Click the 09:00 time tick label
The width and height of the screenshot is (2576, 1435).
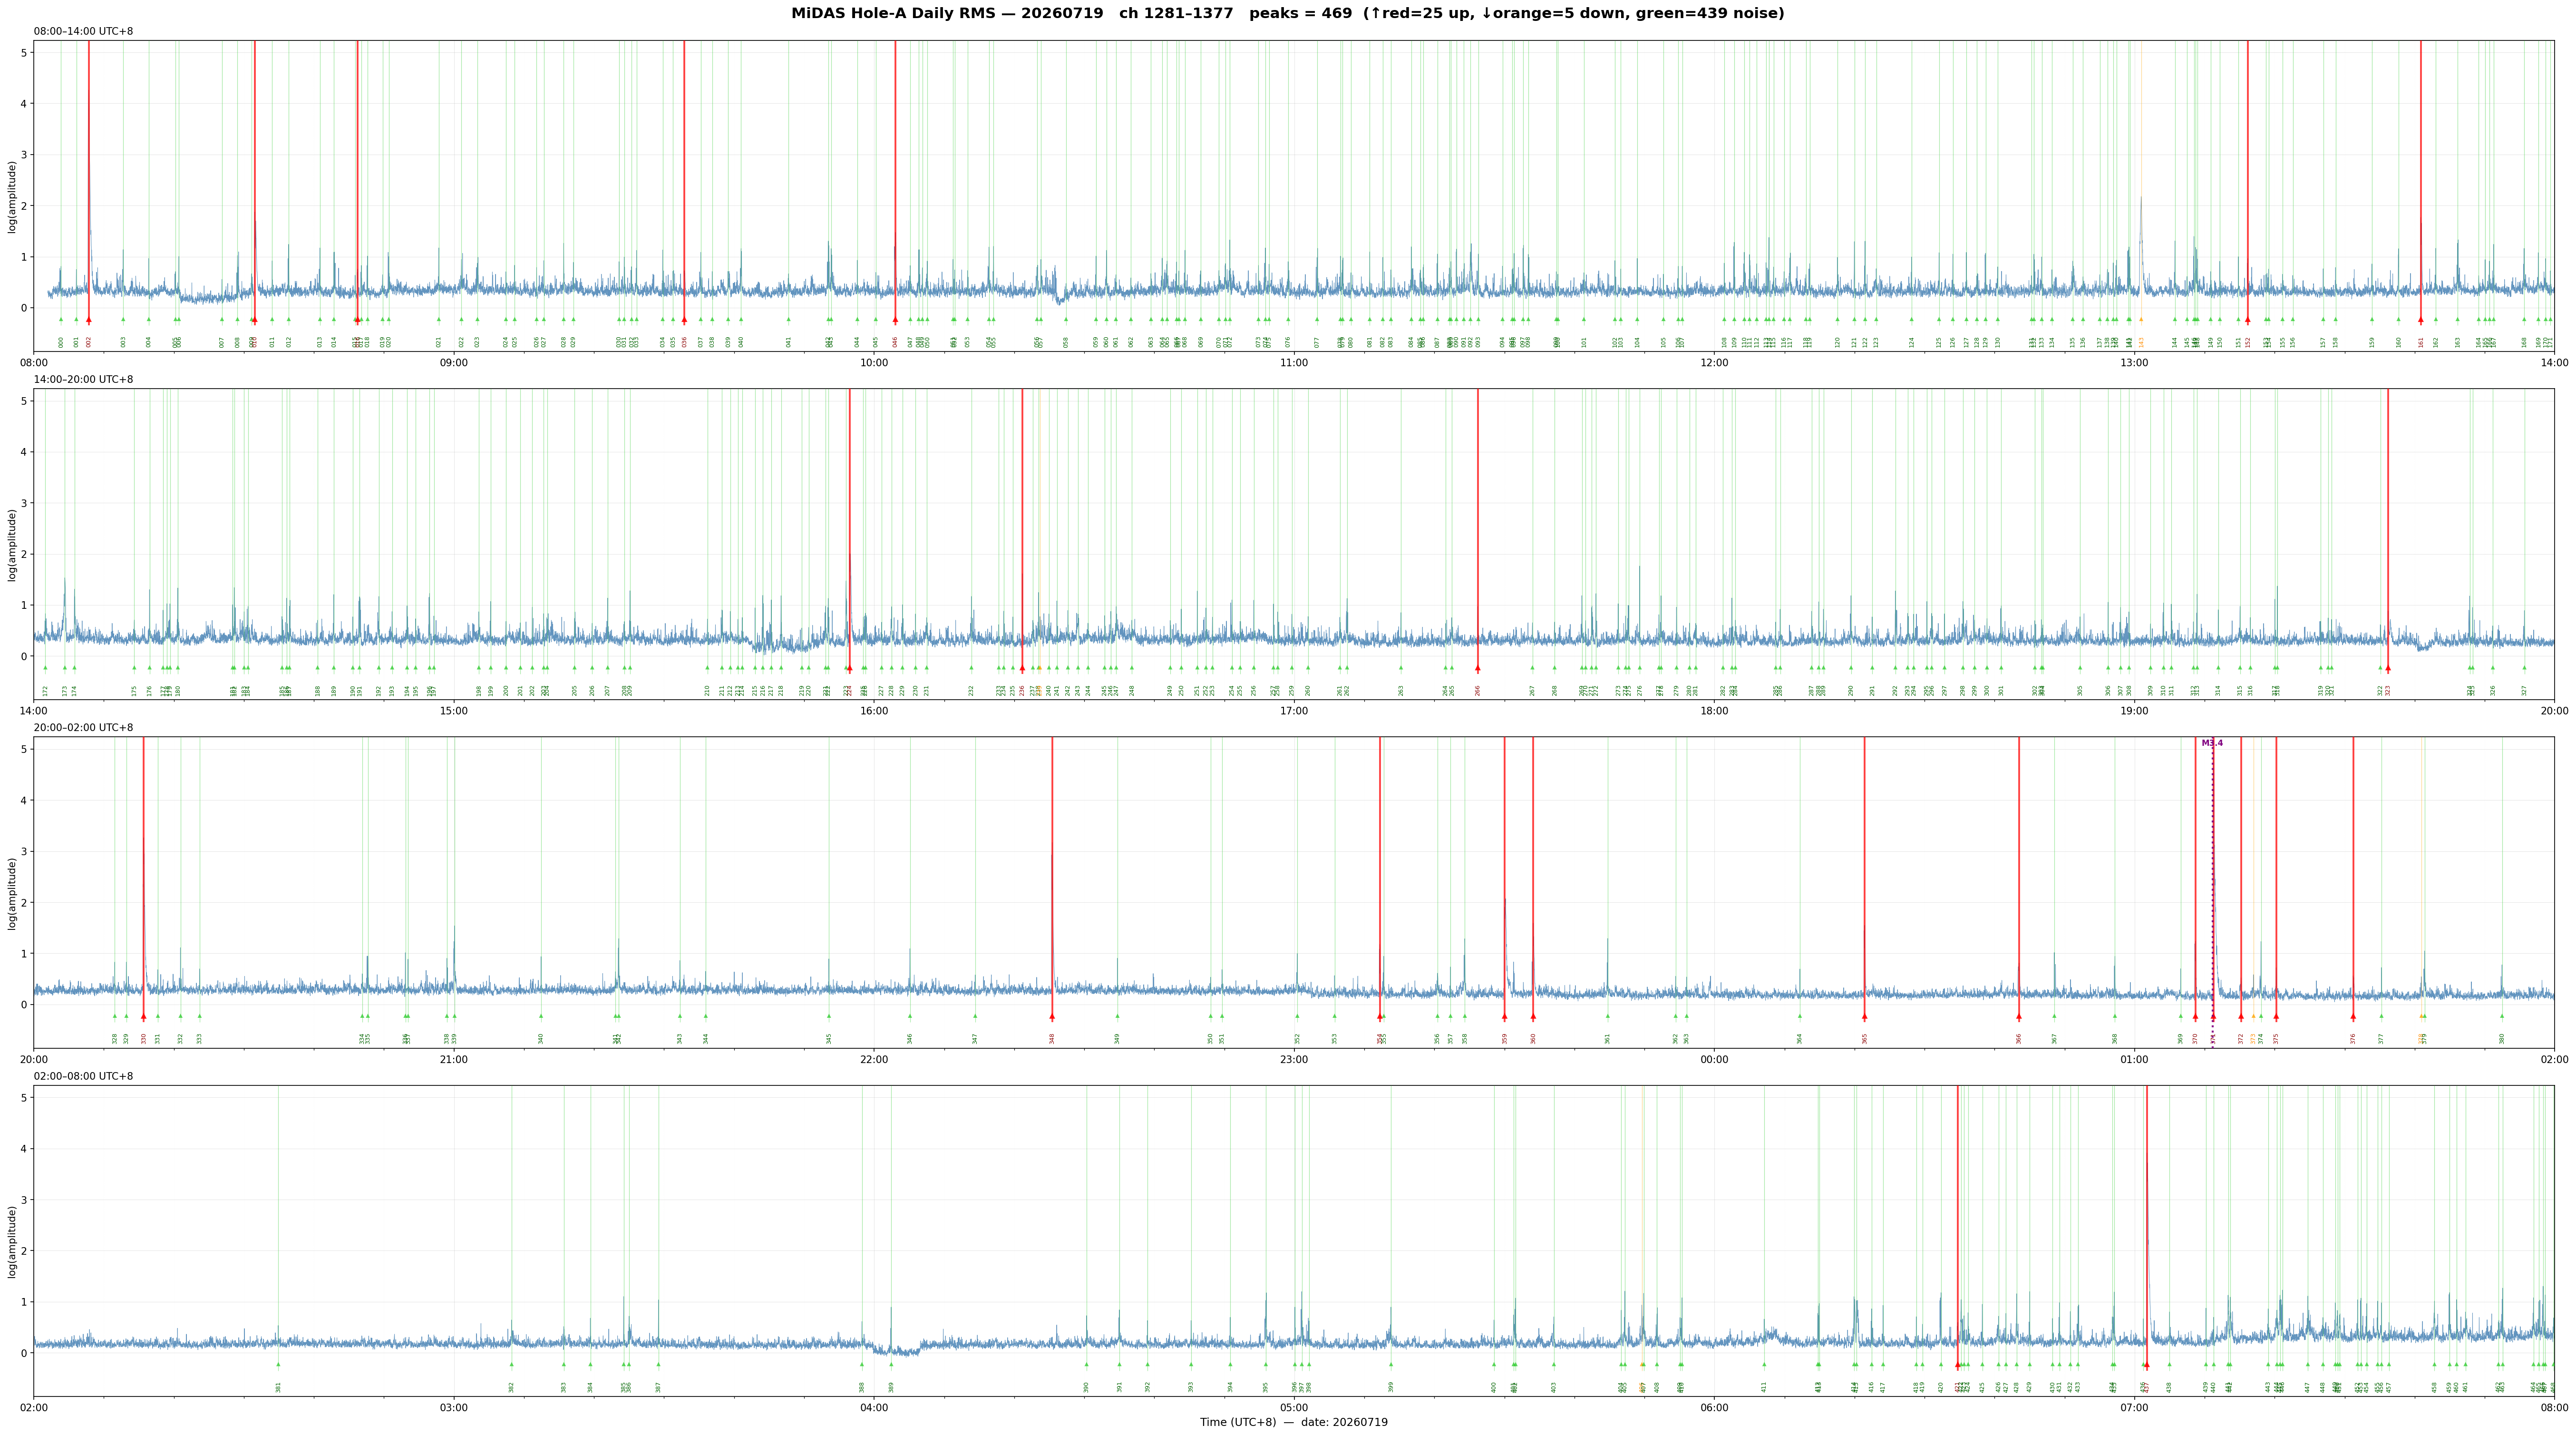tap(454, 362)
